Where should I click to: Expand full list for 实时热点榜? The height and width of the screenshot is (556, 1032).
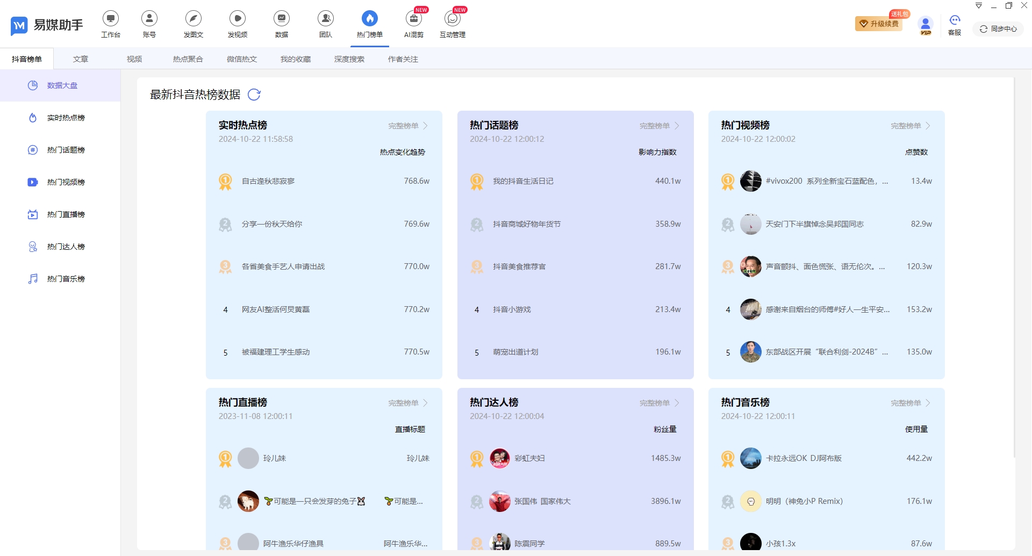[407, 126]
